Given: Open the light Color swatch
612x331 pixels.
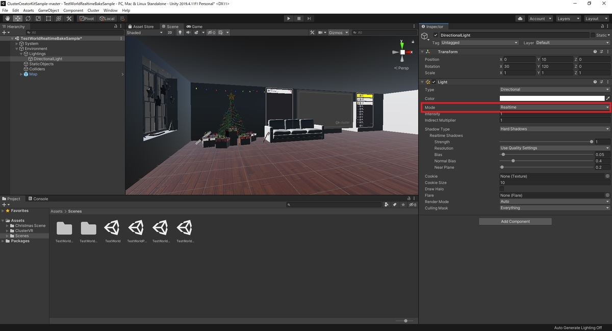Looking at the screenshot, I should (x=552, y=98).
